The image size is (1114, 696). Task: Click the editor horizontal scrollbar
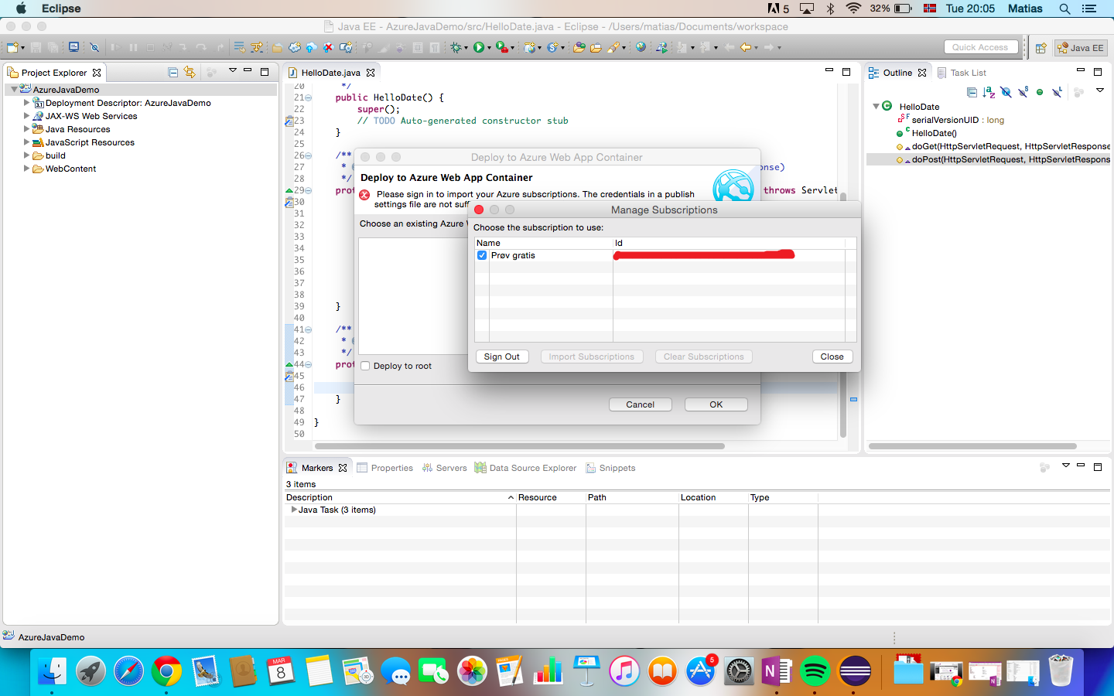pos(519,446)
